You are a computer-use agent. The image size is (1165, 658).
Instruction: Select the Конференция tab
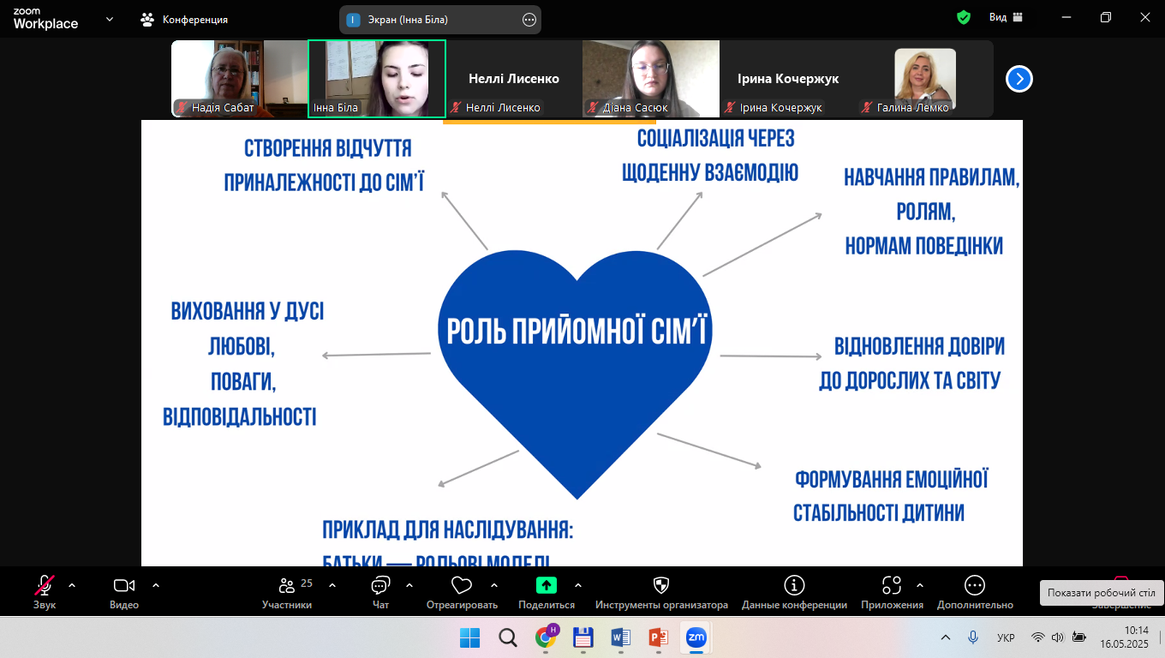click(x=185, y=19)
